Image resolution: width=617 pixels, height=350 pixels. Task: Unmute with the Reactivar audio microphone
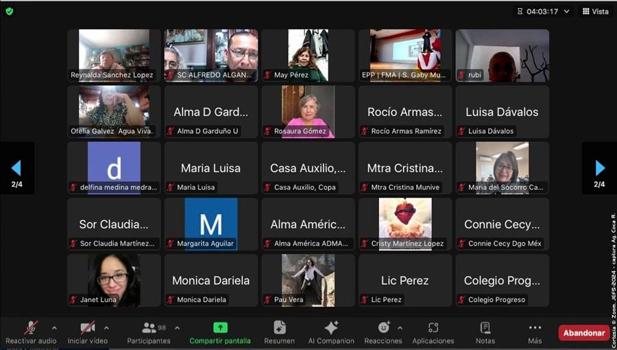31,333
